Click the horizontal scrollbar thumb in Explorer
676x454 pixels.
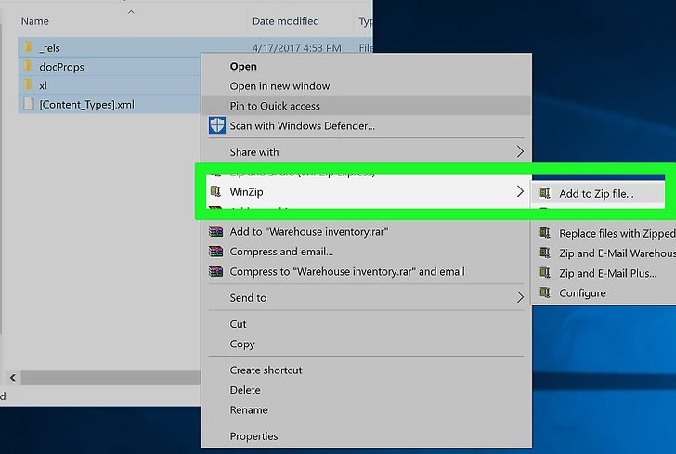click(110, 378)
